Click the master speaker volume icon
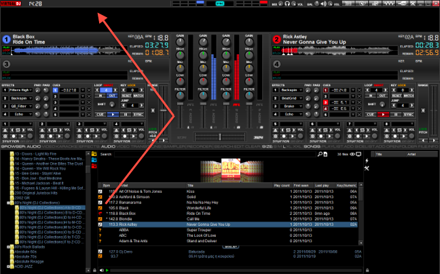 323,4
